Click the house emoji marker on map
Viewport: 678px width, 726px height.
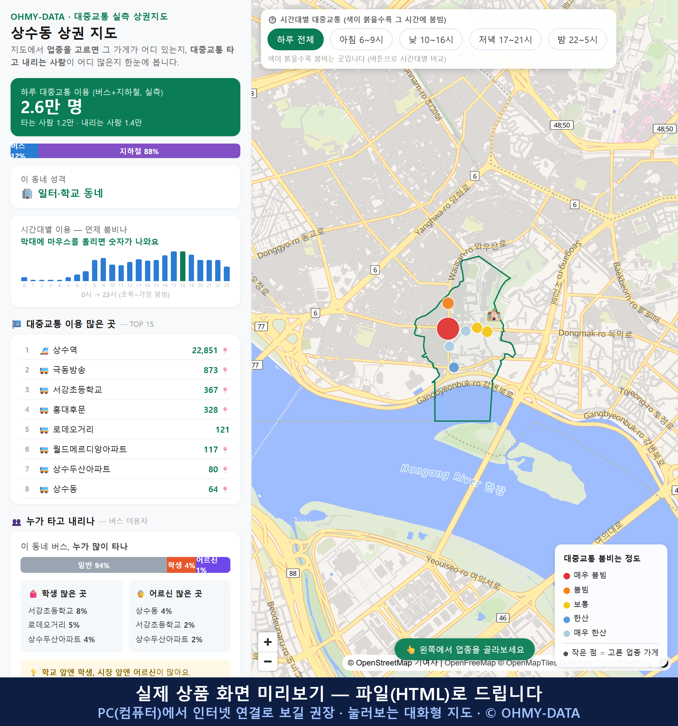[494, 315]
